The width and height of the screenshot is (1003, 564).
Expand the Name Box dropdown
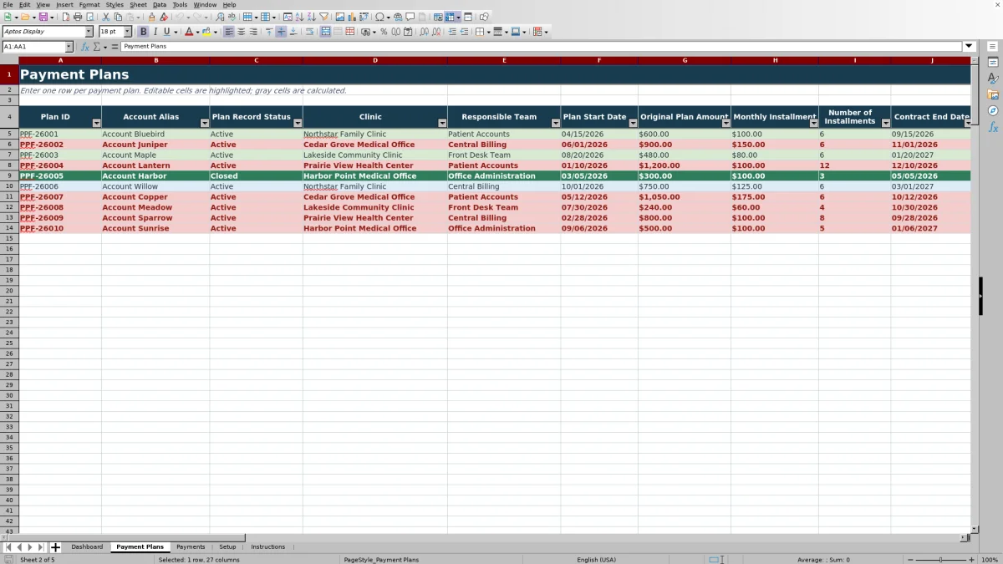tap(69, 47)
